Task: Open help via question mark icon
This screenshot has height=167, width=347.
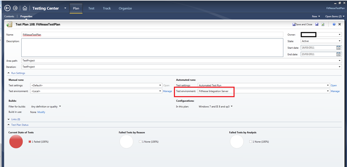Action: tap(334, 24)
